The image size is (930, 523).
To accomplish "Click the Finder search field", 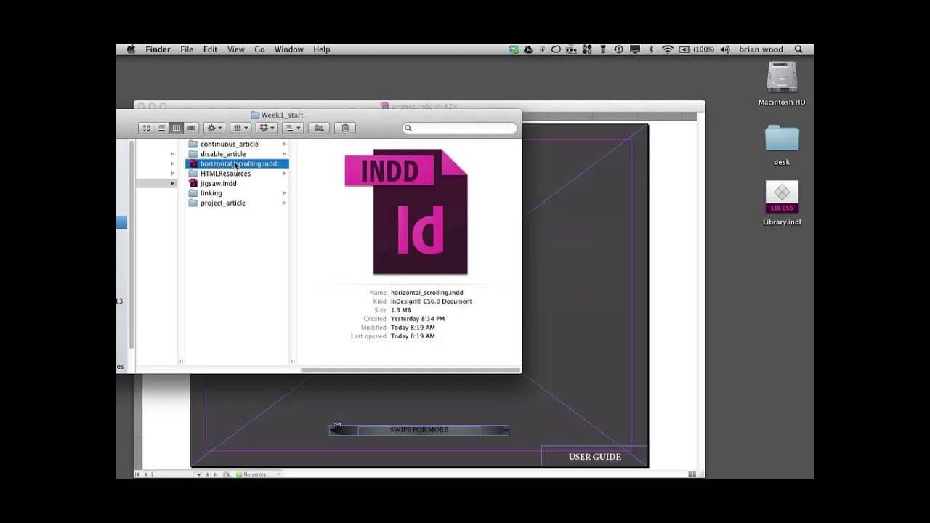I will 460,128.
